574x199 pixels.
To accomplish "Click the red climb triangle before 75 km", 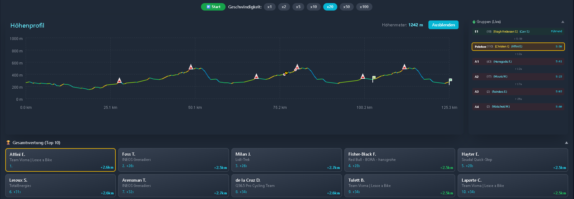I will click(x=256, y=77).
